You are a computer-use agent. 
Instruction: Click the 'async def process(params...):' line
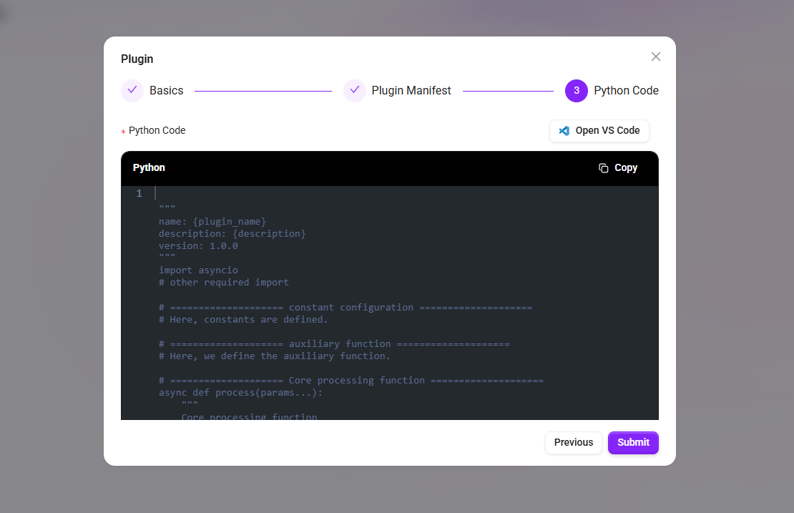coord(240,393)
